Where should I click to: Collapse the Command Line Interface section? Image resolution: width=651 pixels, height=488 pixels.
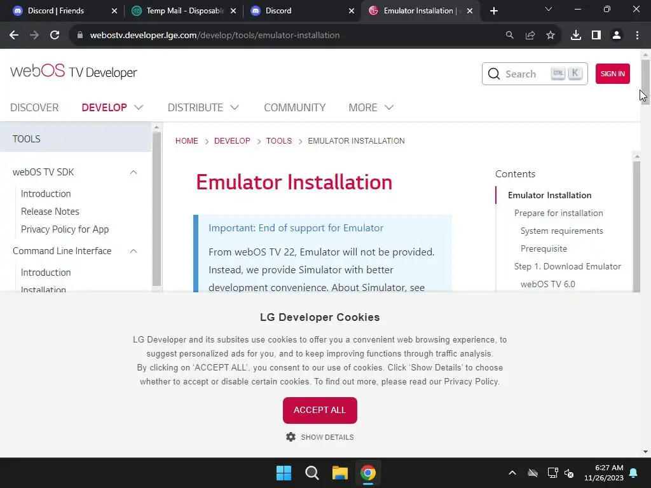pos(134,251)
